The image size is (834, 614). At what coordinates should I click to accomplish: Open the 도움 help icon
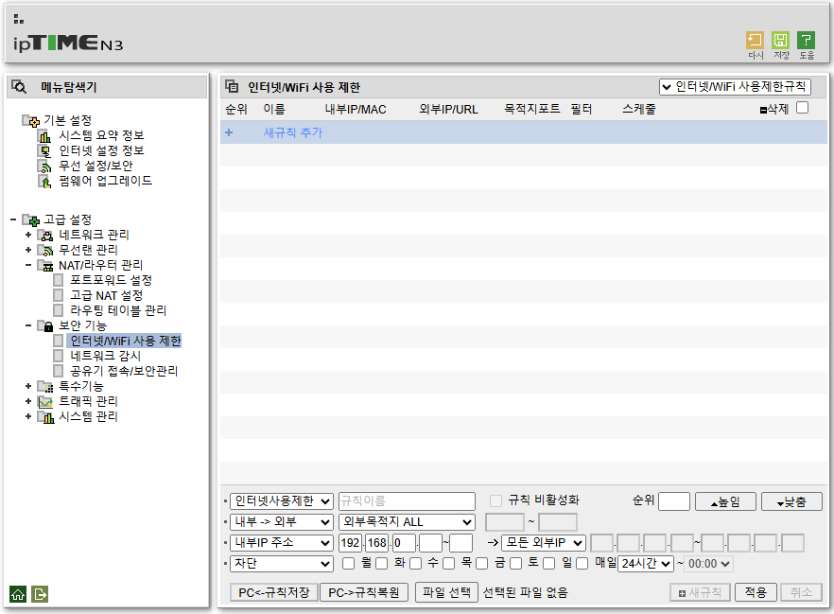[806, 41]
